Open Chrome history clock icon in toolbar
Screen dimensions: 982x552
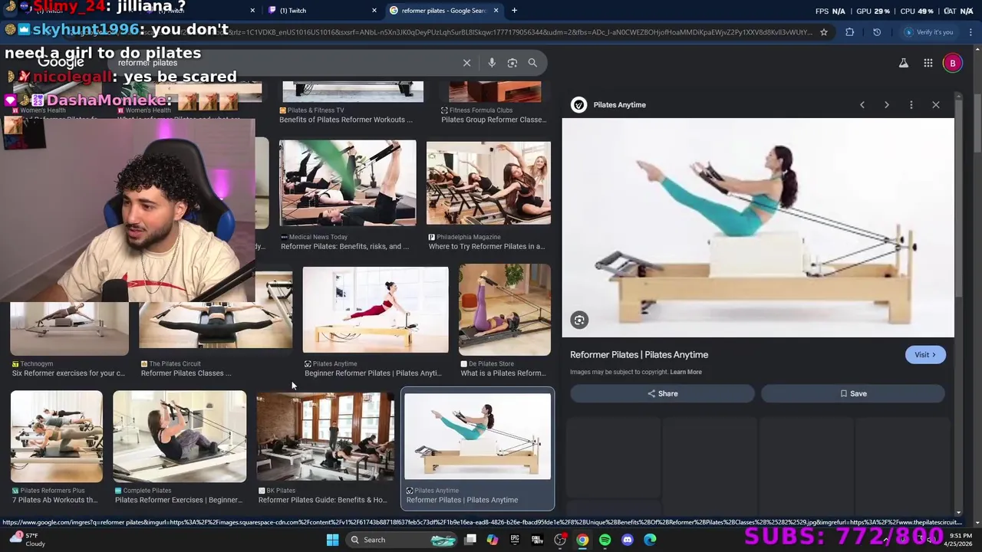[877, 32]
